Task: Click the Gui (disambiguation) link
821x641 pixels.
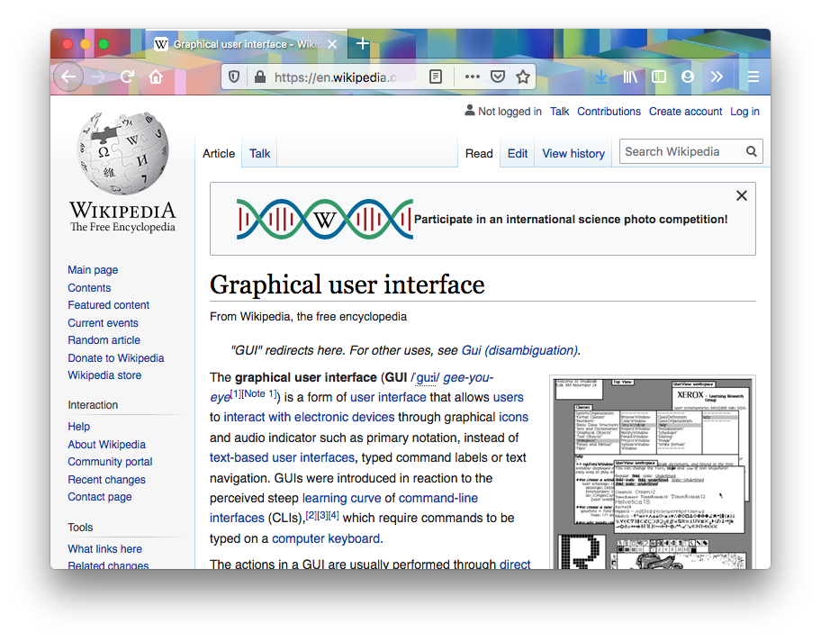Action: [x=520, y=350]
